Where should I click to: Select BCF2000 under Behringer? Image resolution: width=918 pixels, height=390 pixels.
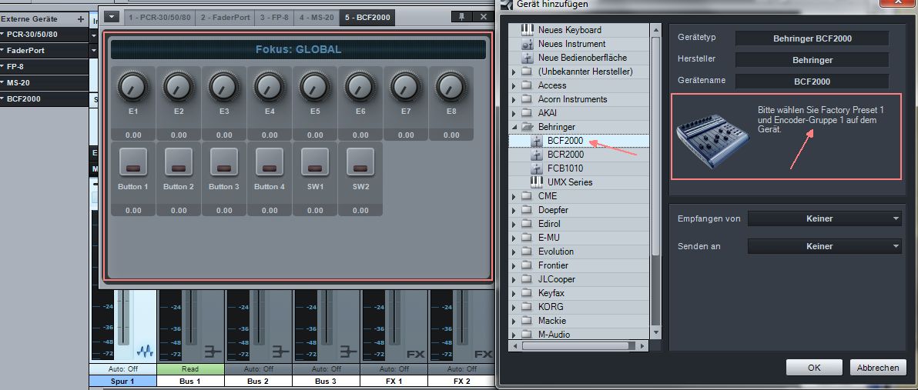point(565,141)
